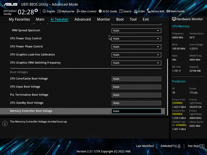Click the settings gear icon beside the clock
This screenshot has width=207, height=155.
click(x=36, y=11)
